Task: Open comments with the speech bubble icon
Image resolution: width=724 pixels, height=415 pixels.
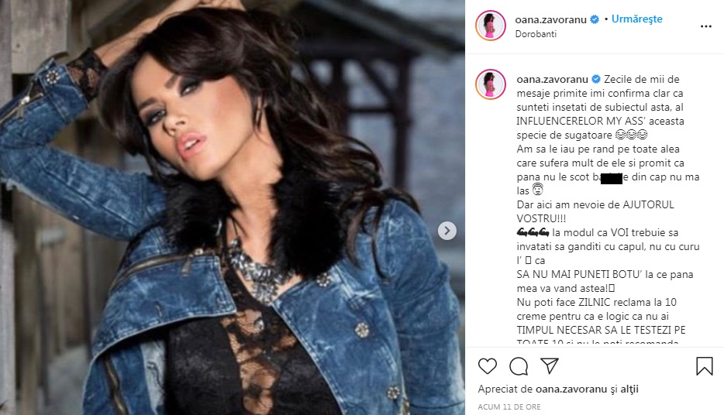Action: tap(519, 366)
